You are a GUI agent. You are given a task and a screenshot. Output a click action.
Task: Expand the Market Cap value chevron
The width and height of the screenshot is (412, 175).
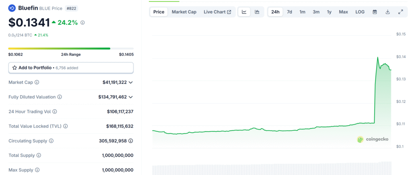point(130,82)
